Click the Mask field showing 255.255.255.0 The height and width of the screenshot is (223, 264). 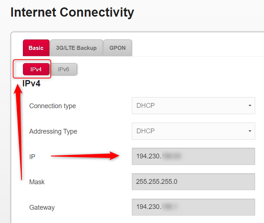point(193,182)
